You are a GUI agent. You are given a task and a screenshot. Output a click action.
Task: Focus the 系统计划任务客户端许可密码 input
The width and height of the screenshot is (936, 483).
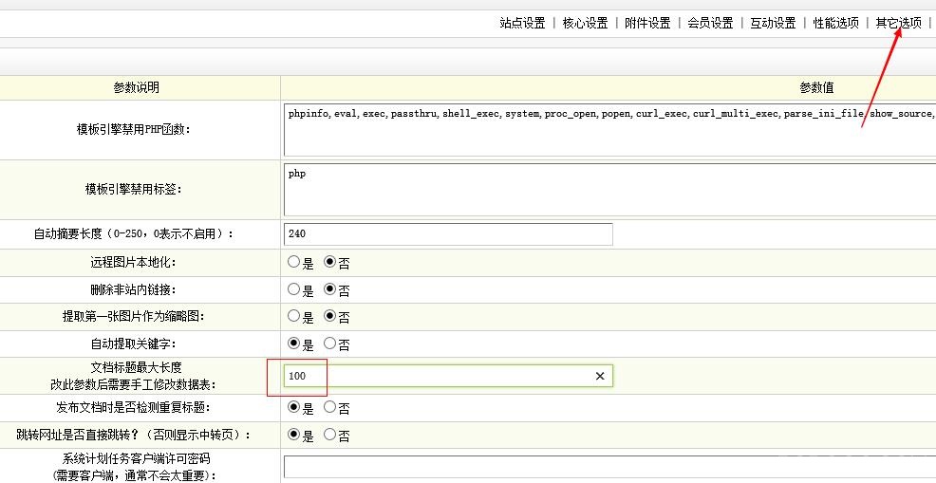(x=609, y=468)
